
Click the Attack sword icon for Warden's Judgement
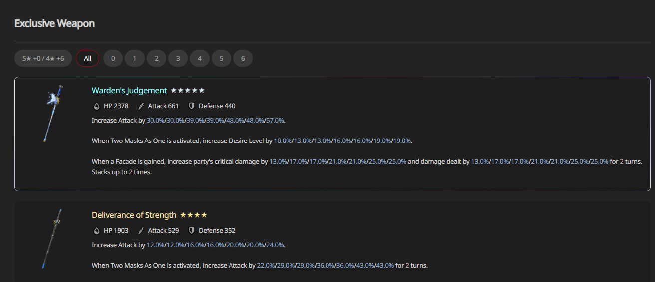[x=141, y=106]
